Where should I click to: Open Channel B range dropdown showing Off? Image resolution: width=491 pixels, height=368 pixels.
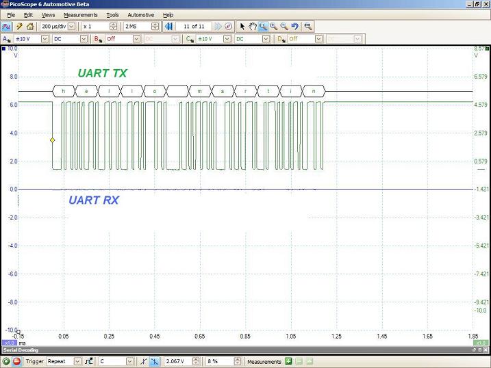pyautogui.click(x=136, y=39)
